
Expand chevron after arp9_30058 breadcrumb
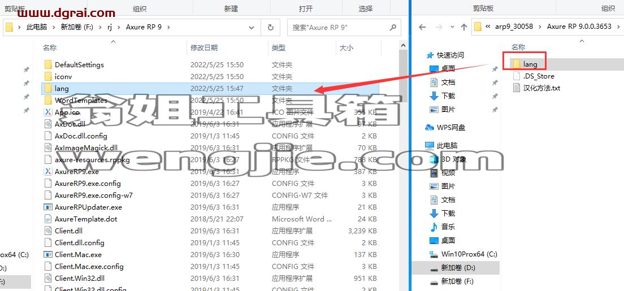[540, 27]
